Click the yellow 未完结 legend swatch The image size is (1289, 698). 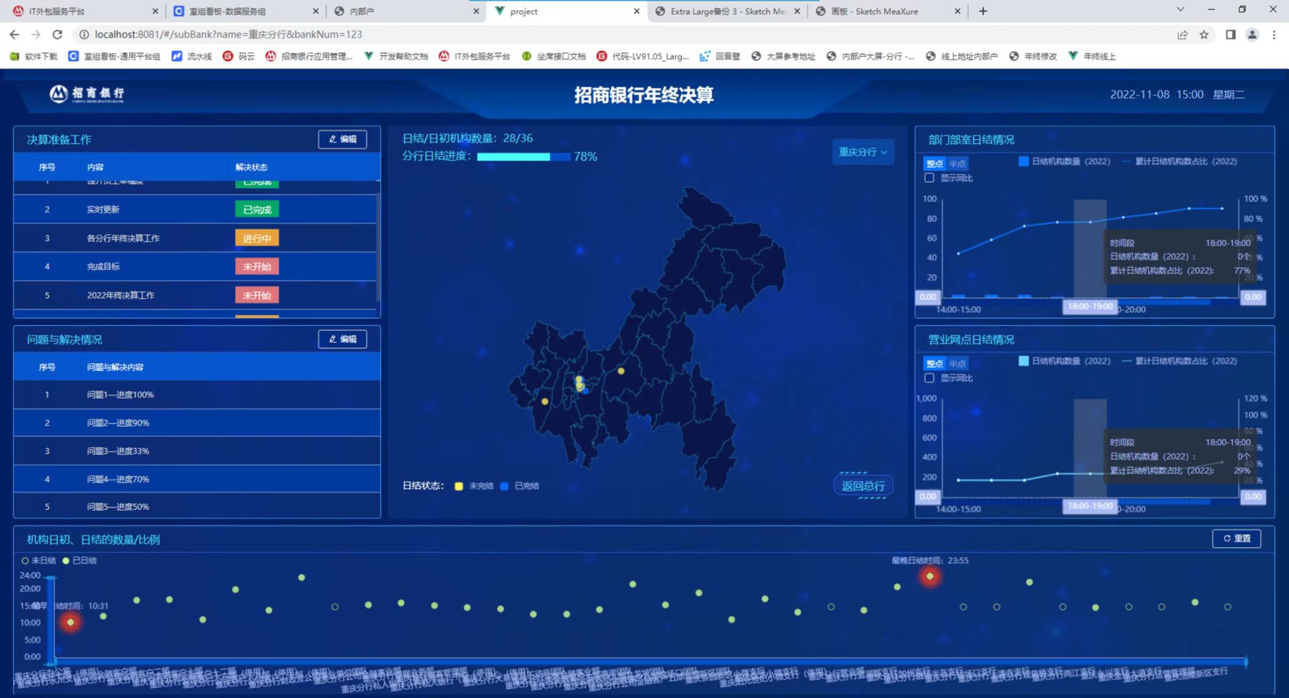click(459, 486)
